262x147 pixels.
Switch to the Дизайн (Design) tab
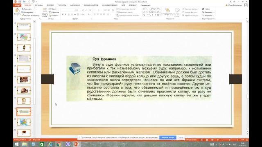(50, 5)
